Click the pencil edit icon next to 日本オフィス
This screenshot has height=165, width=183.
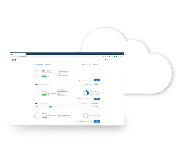(50, 71)
